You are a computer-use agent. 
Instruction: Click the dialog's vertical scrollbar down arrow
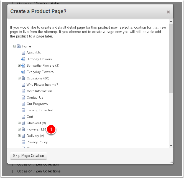(171, 145)
